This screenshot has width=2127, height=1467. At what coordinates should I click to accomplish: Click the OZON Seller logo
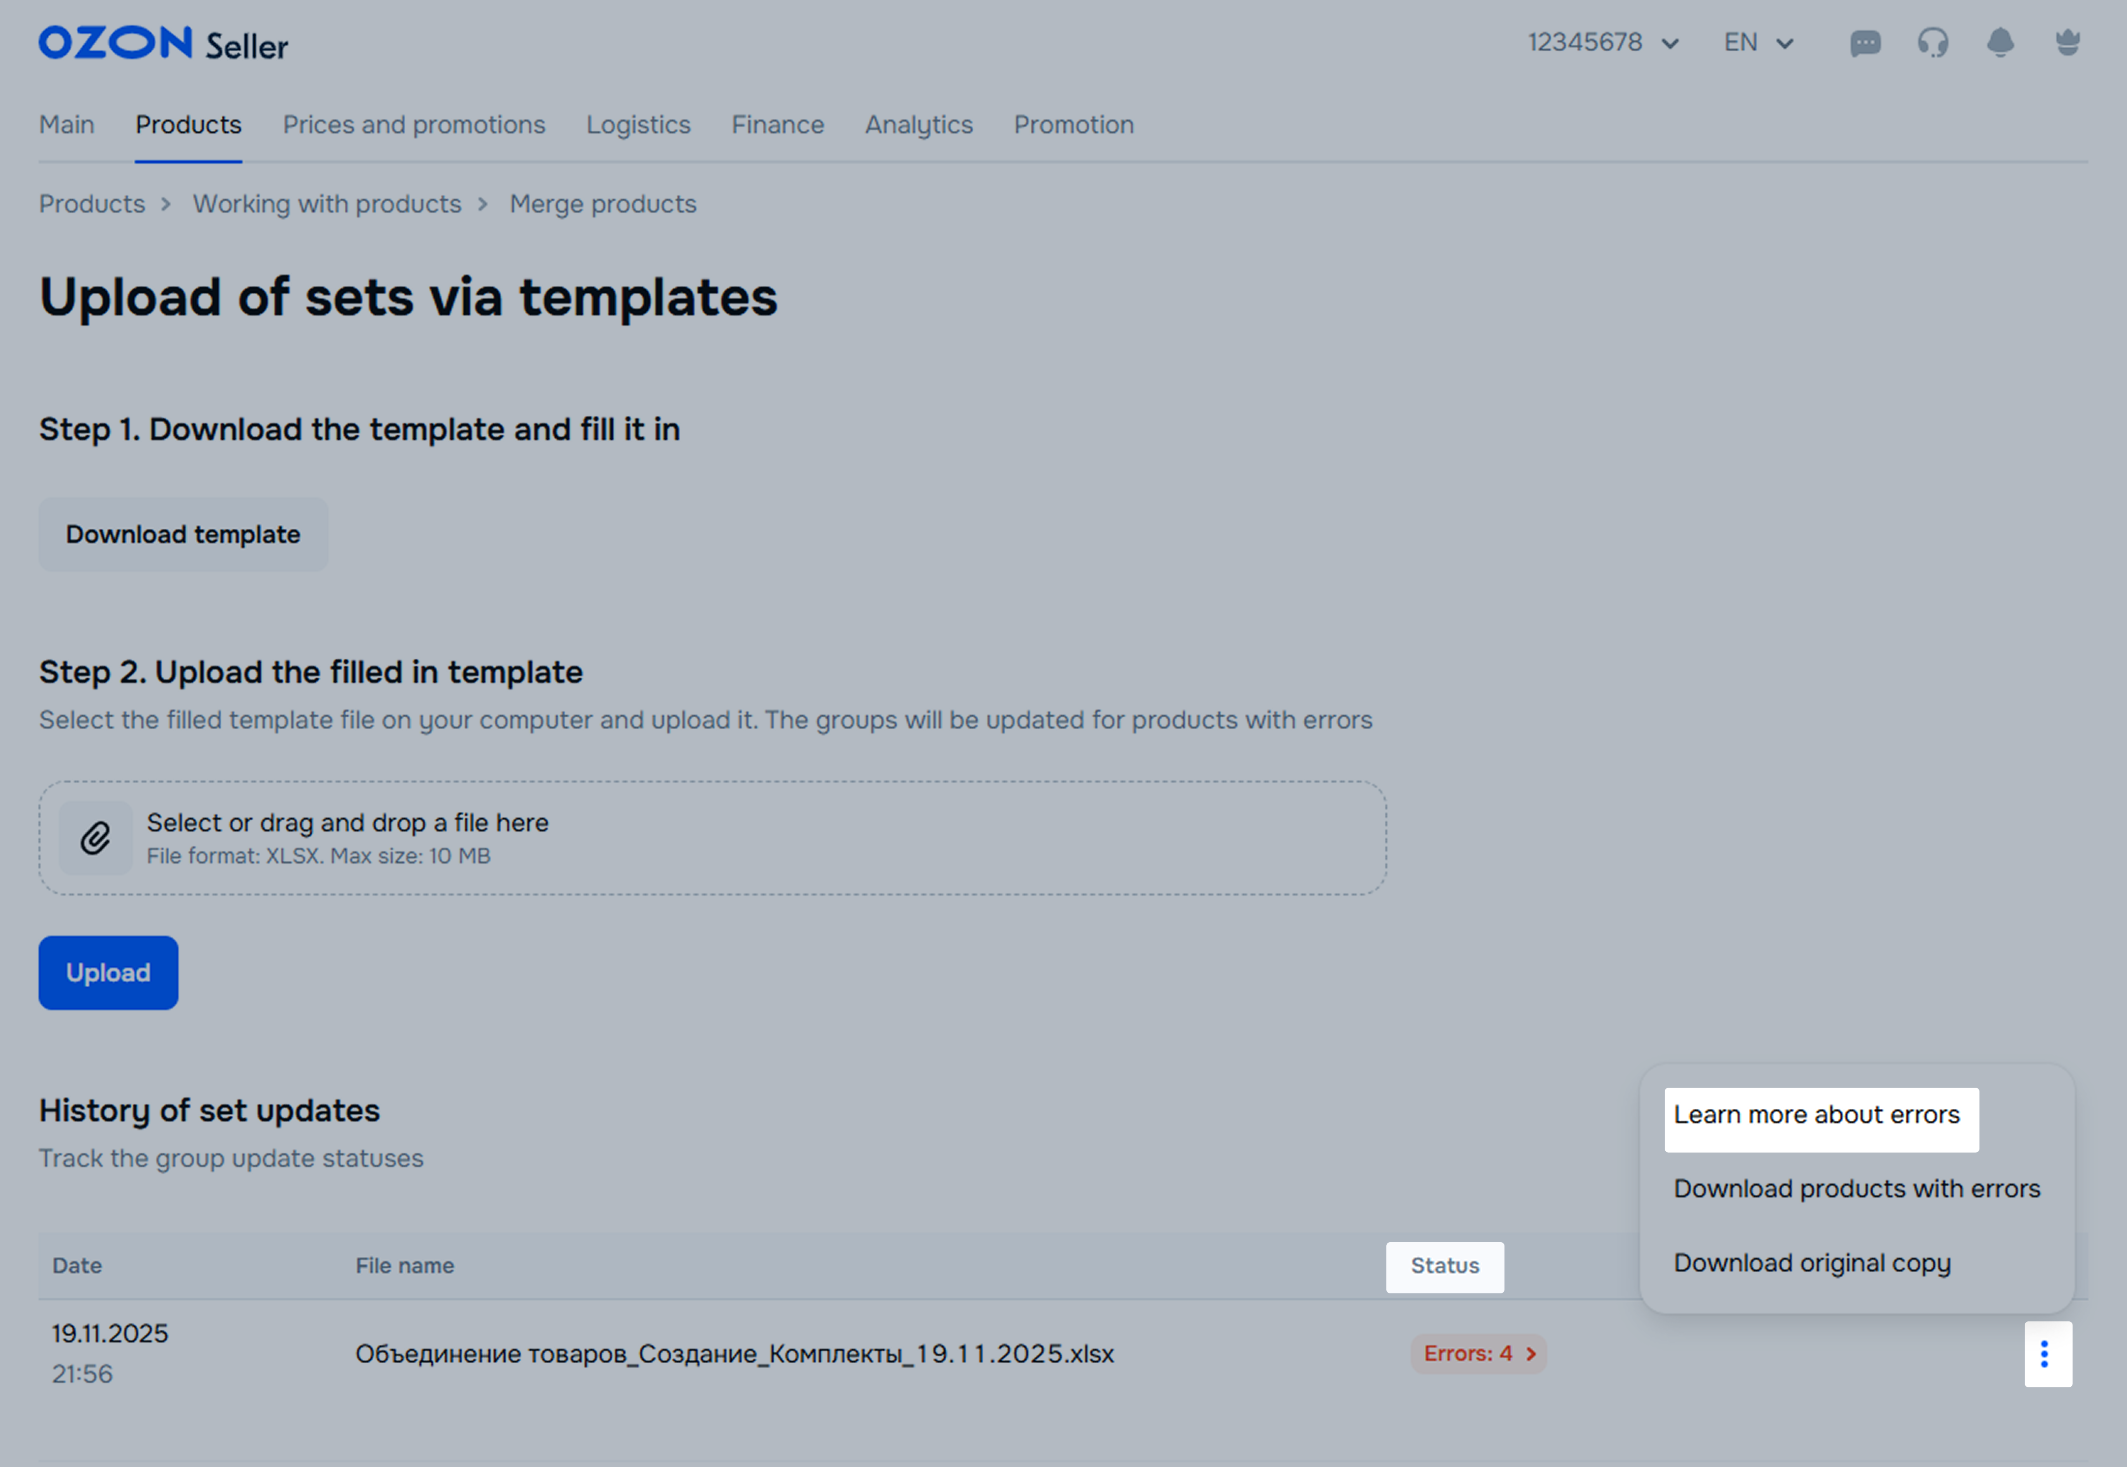click(x=164, y=43)
